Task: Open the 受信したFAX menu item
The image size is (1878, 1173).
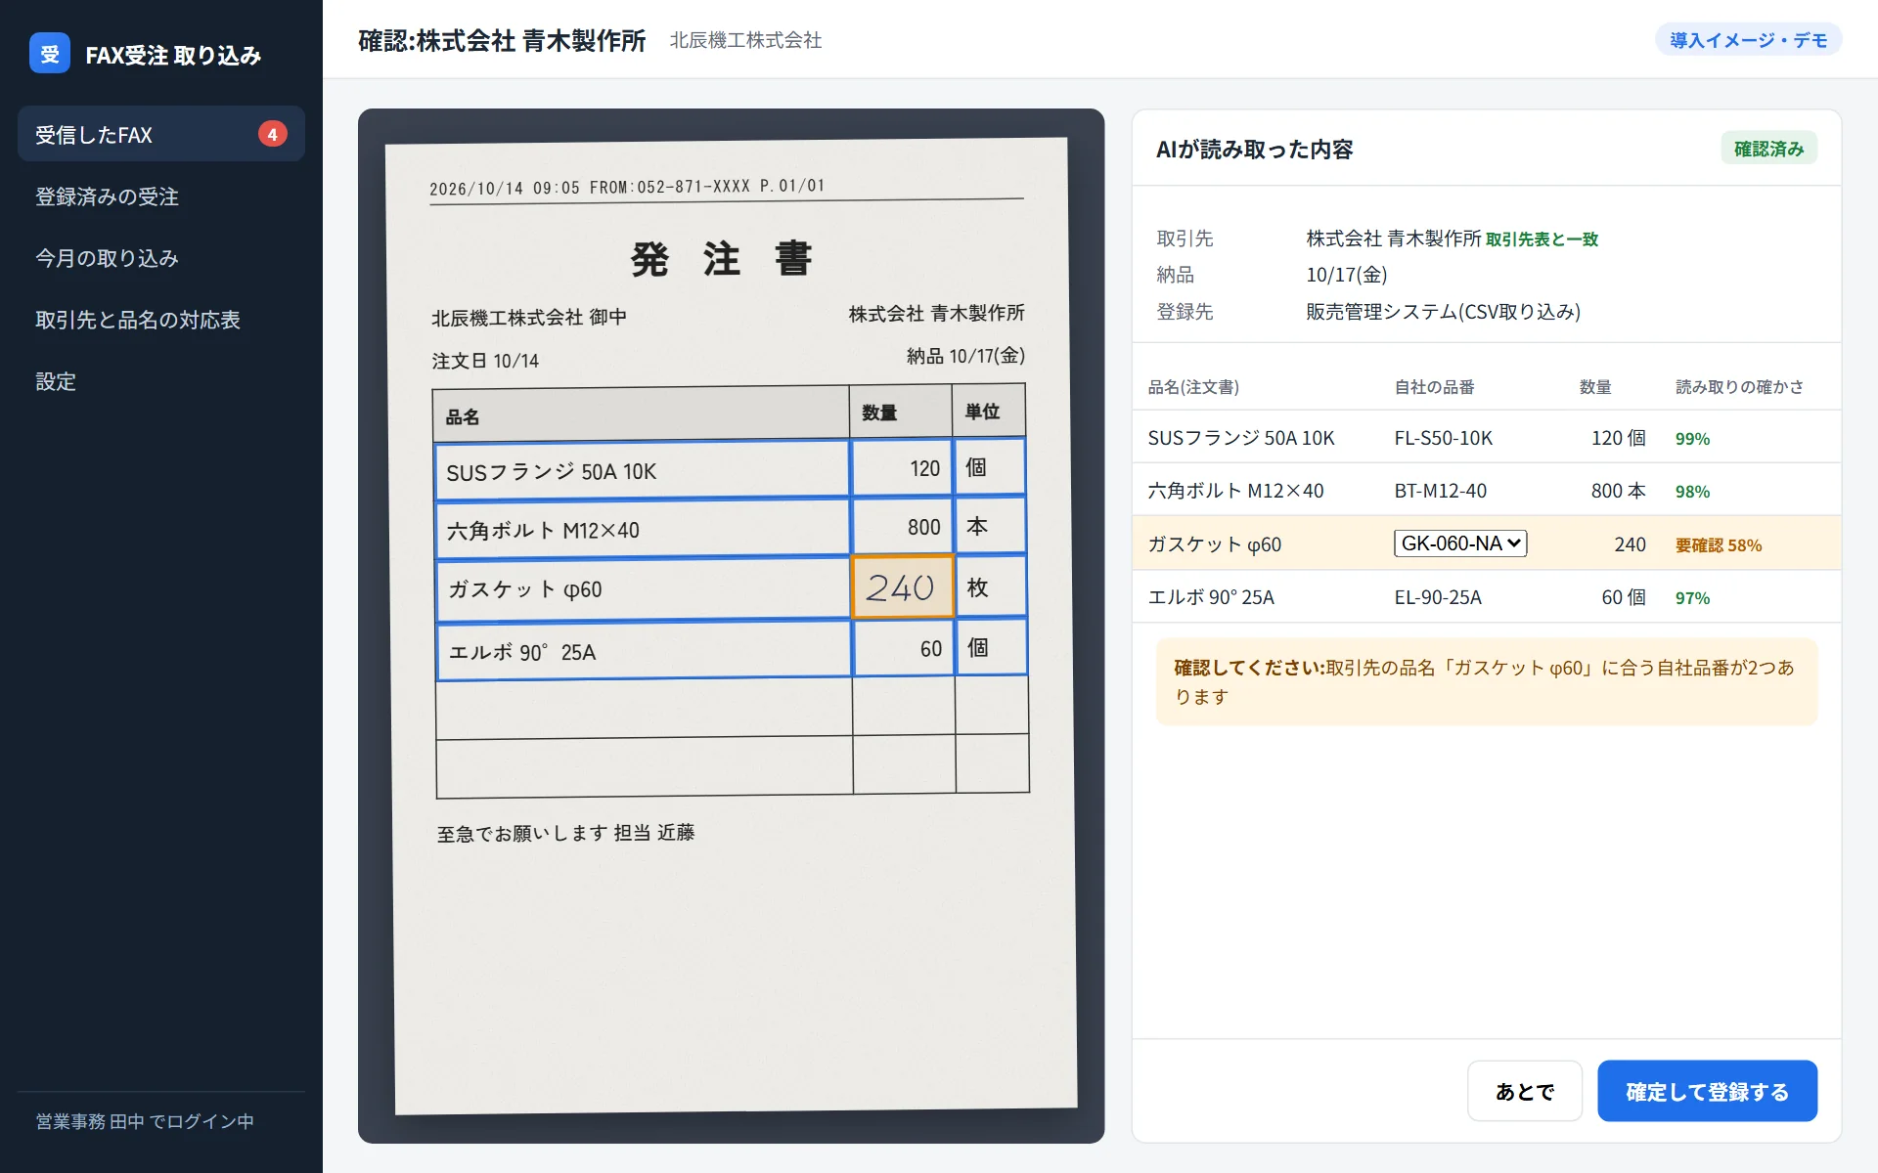Action: (x=161, y=134)
